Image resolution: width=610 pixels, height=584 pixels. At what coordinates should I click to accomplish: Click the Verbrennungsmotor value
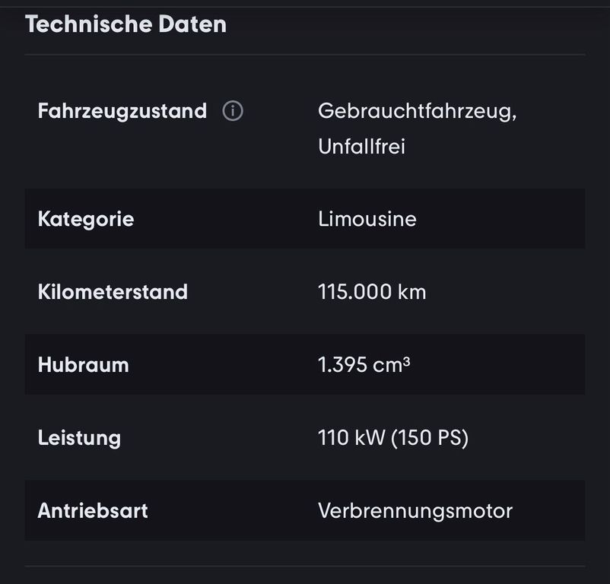[x=415, y=510]
